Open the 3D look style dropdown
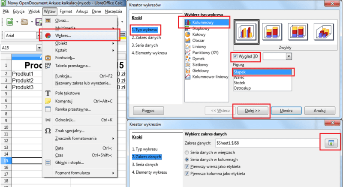Screen dimensions: 343x187 (x=289, y=57)
